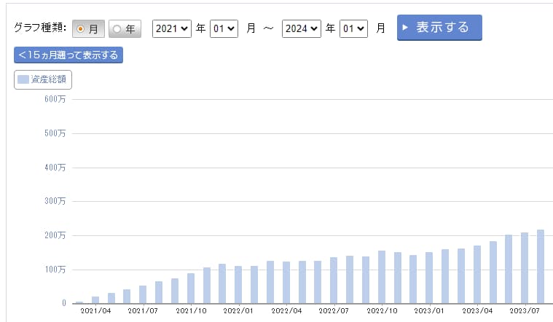Click the 表示する button

click(x=439, y=28)
